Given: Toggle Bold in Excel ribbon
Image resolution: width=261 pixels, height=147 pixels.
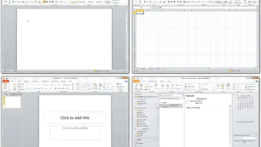Looking at the screenshot, I should [x=144, y=2].
